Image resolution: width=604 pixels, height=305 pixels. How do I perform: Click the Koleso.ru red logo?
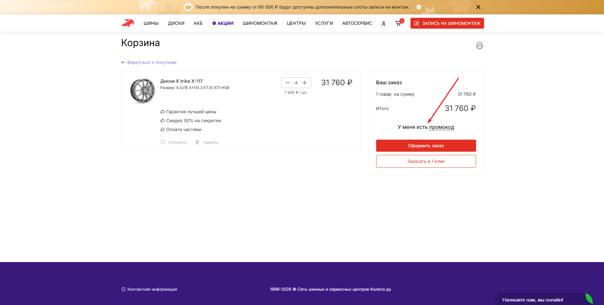tap(128, 23)
